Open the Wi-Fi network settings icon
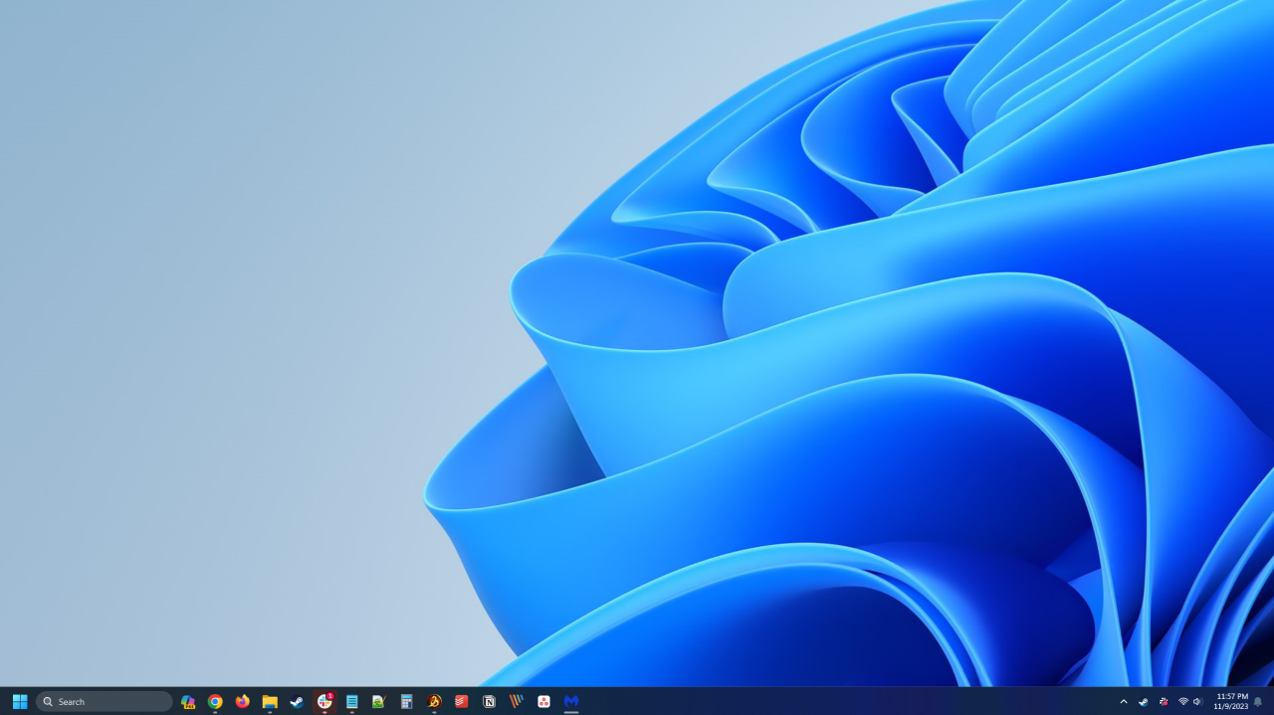Image resolution: width=1274 pixels, height=715 pixels. click(1183, 701)
